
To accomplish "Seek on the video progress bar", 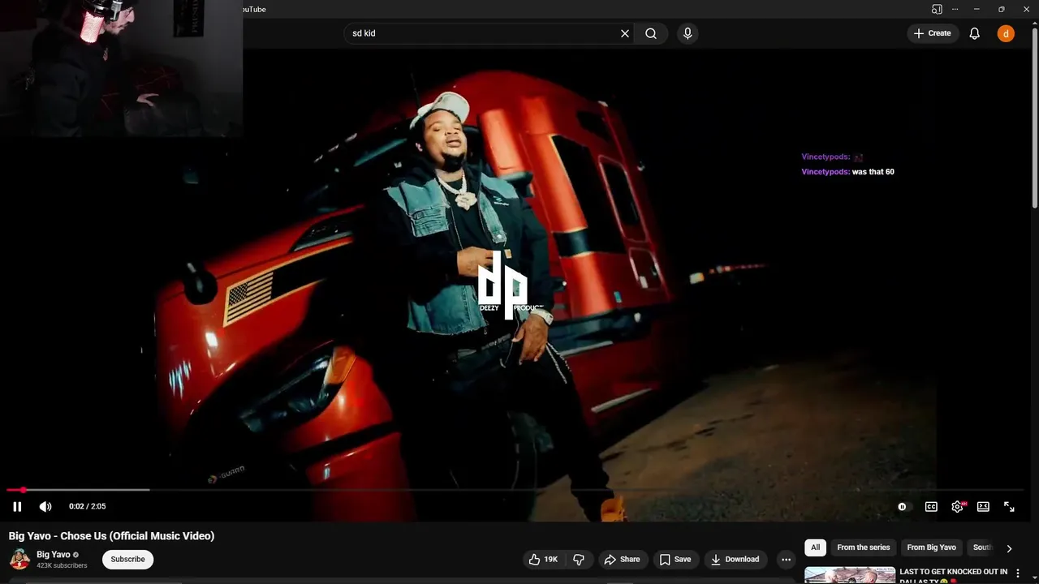I will 515,490.
